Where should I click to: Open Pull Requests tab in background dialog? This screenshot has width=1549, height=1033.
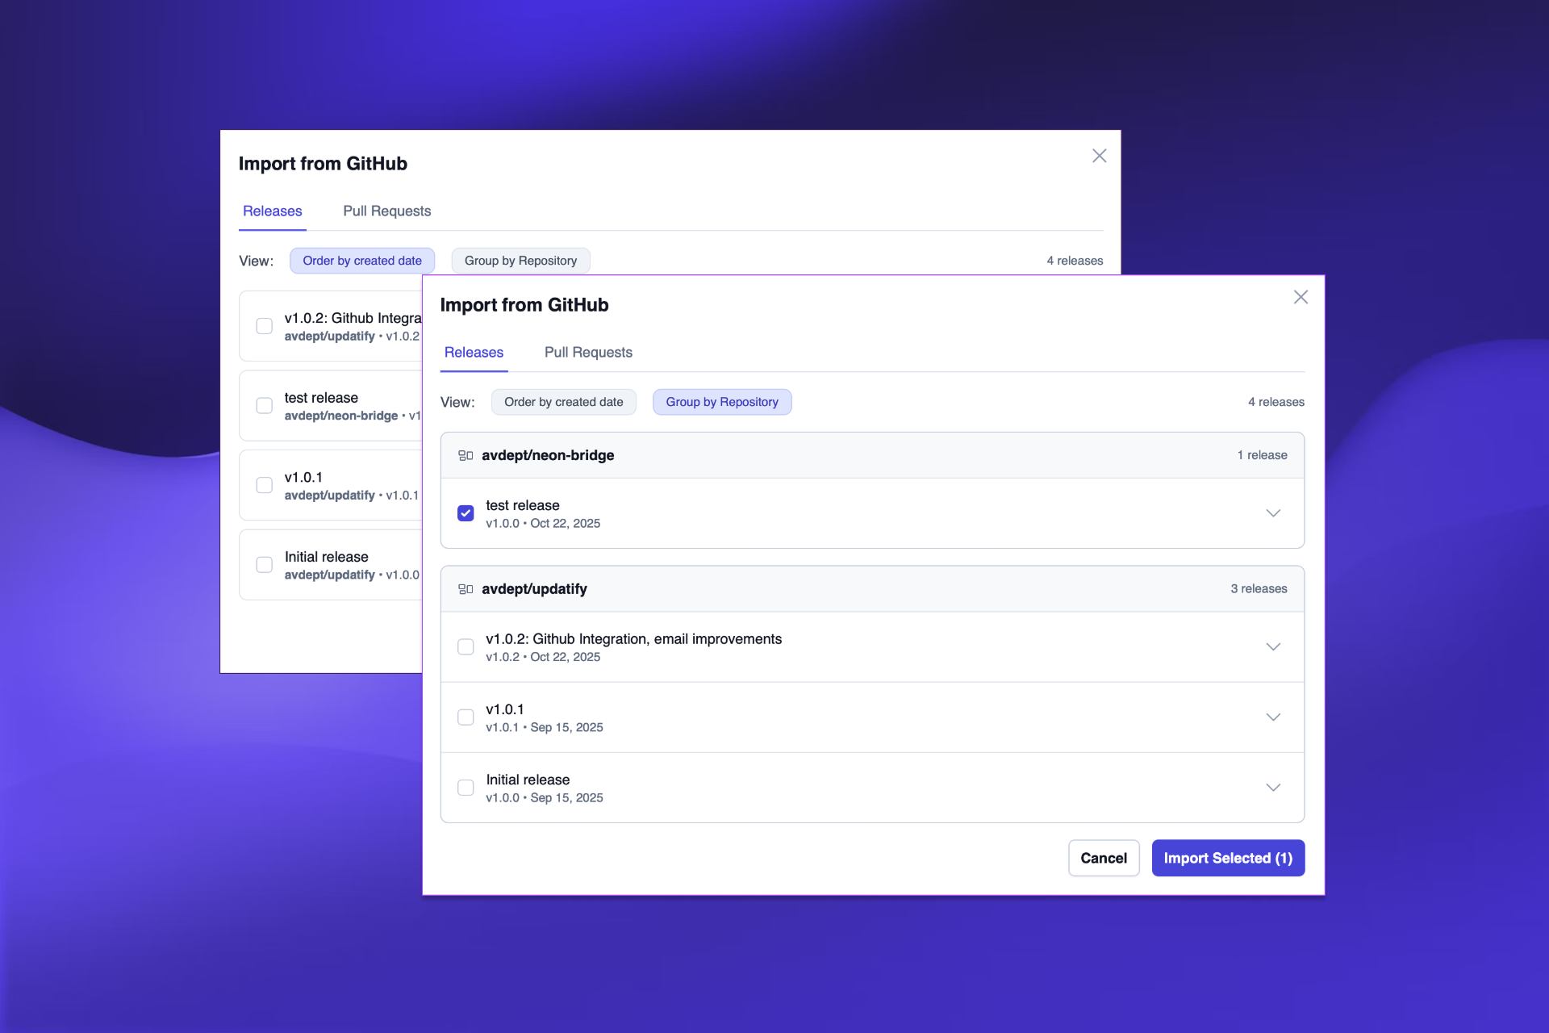[386, 211]
